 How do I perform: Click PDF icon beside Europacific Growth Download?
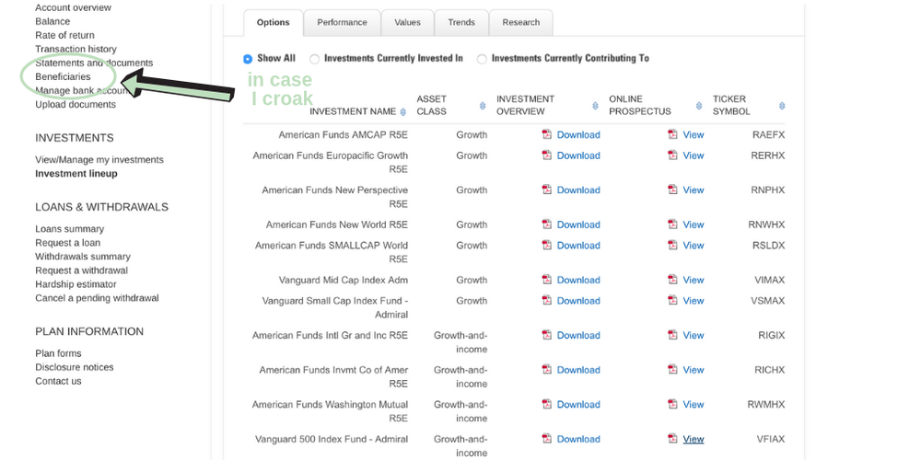(x=547, y=155)
